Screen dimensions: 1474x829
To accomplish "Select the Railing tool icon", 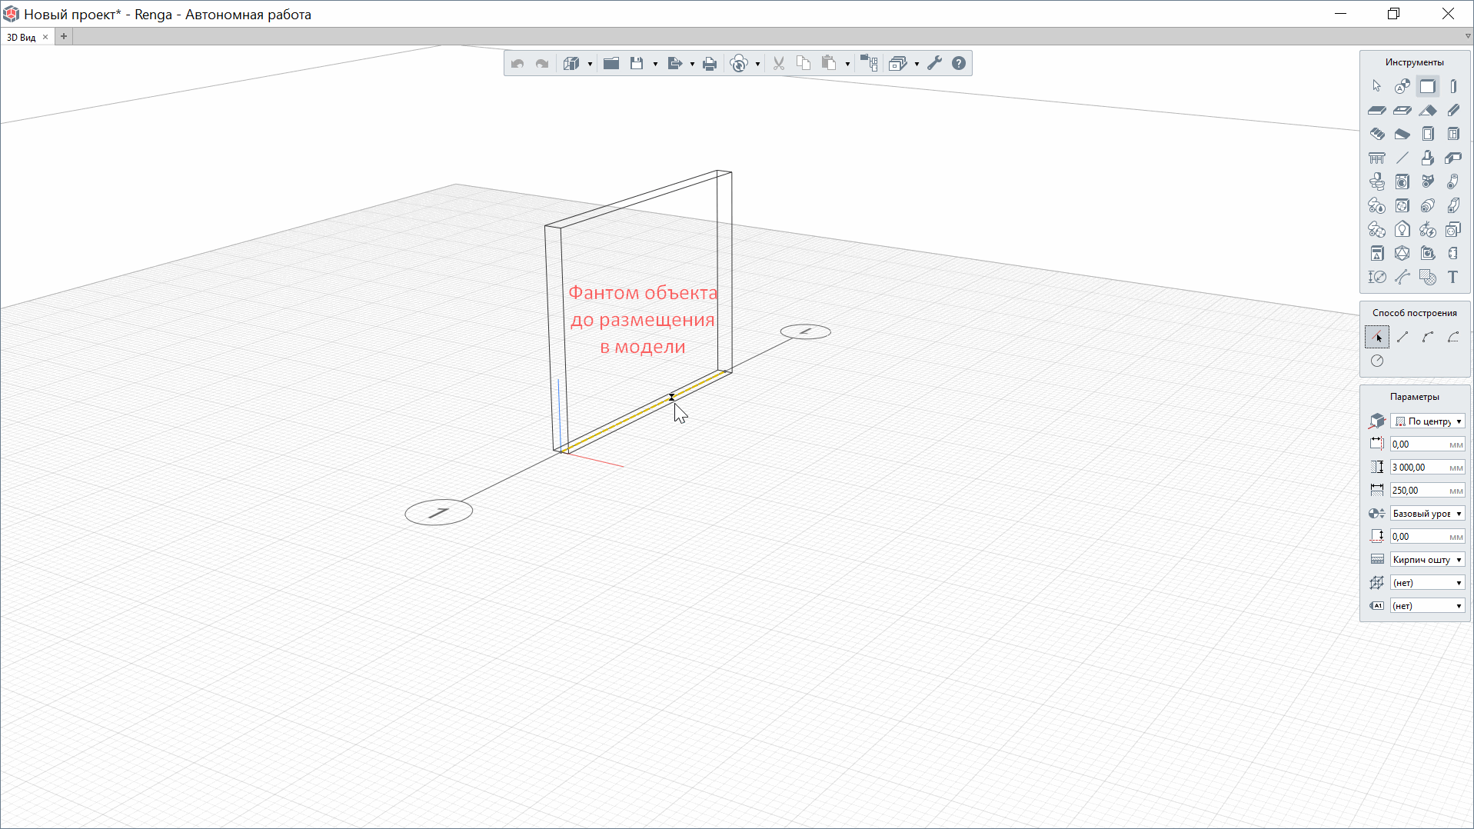I will (1376, 158).
